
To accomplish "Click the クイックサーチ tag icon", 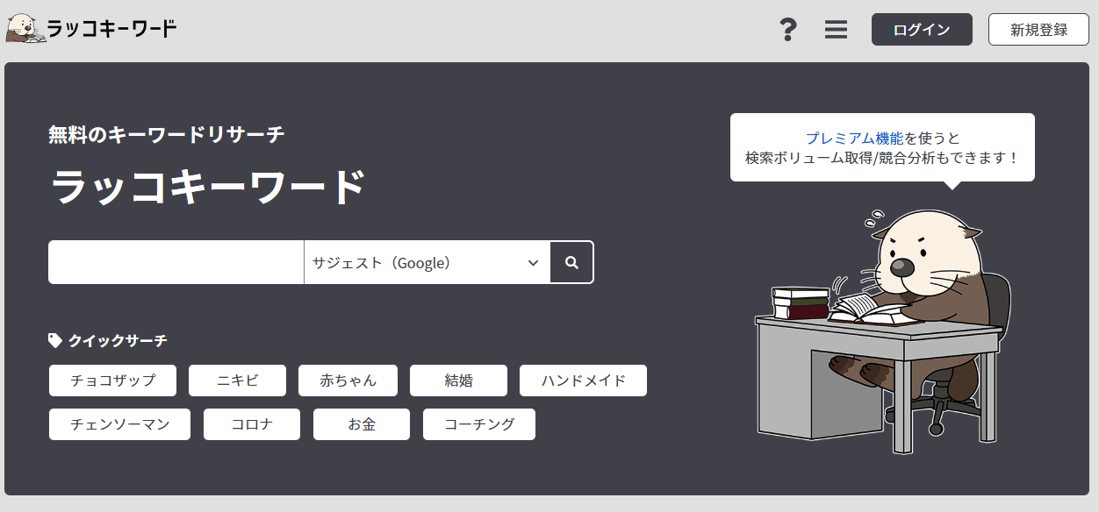I will (55, 340).
